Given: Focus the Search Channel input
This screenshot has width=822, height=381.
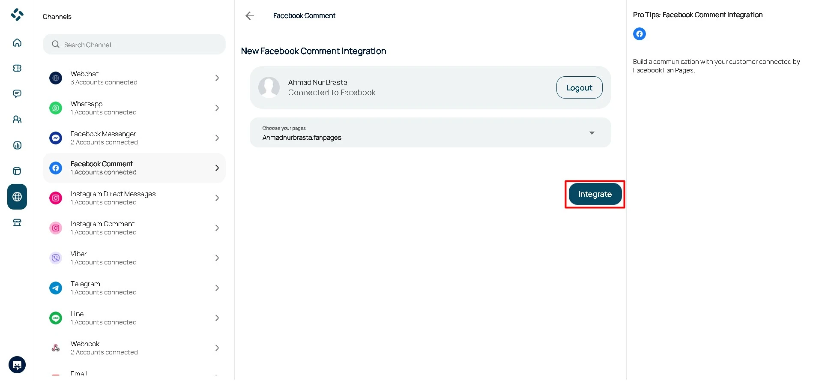Looking at the screenshot, I should [x=134, y=44].
